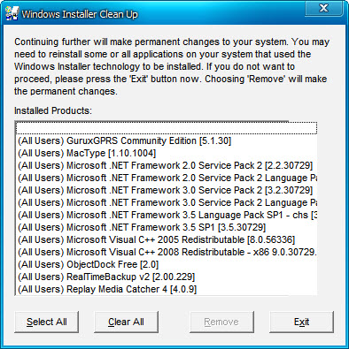The width and height of the screenshot is (349, 349).
Task: Select .NET Framework 2.0 SP2 Language Pack entry
Action: tap(167, 178)
